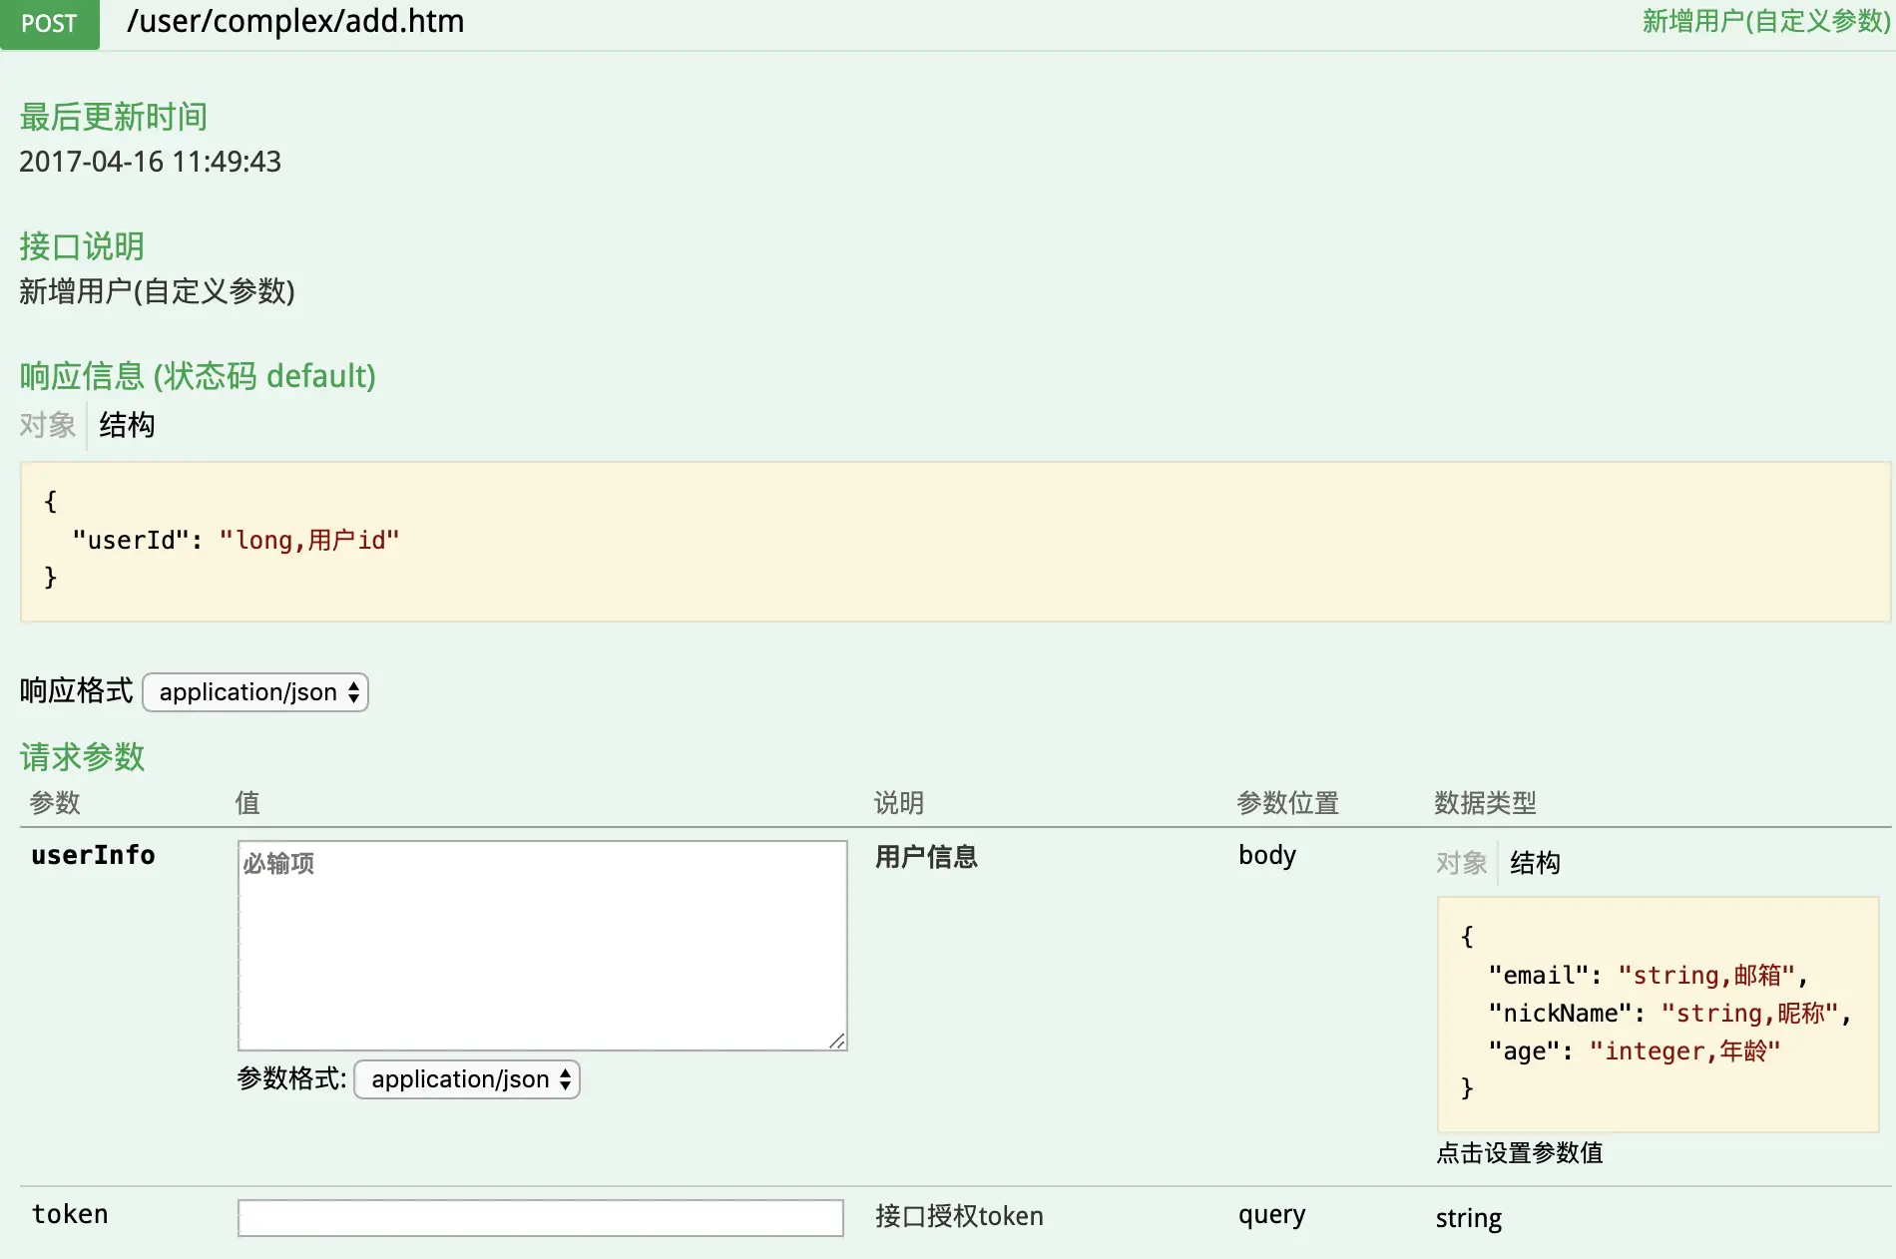This screenshot has height=1259, width=1896.
Task: Open the 响应格式 application/json dropdown
Action: 255,692
